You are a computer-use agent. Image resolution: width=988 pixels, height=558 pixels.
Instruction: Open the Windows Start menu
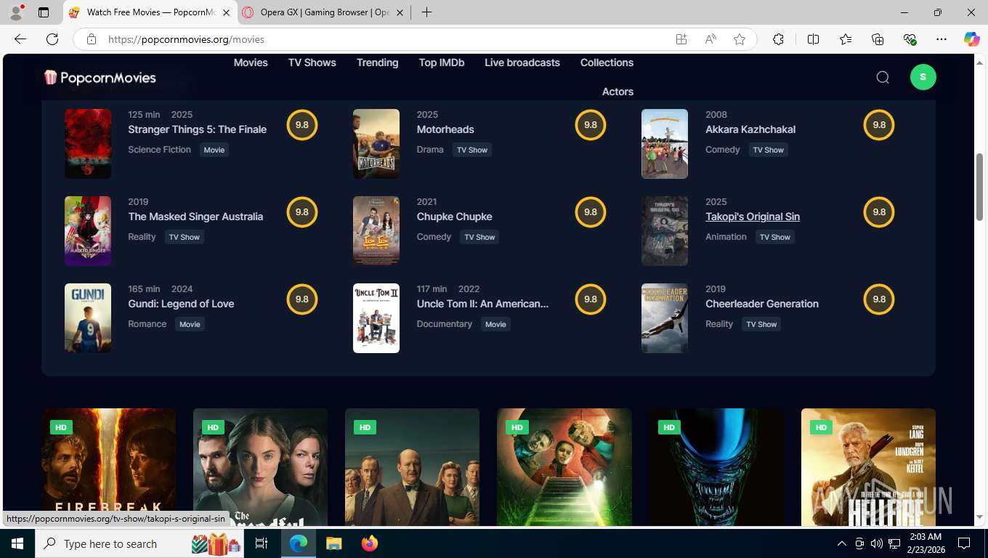(17, 543)
